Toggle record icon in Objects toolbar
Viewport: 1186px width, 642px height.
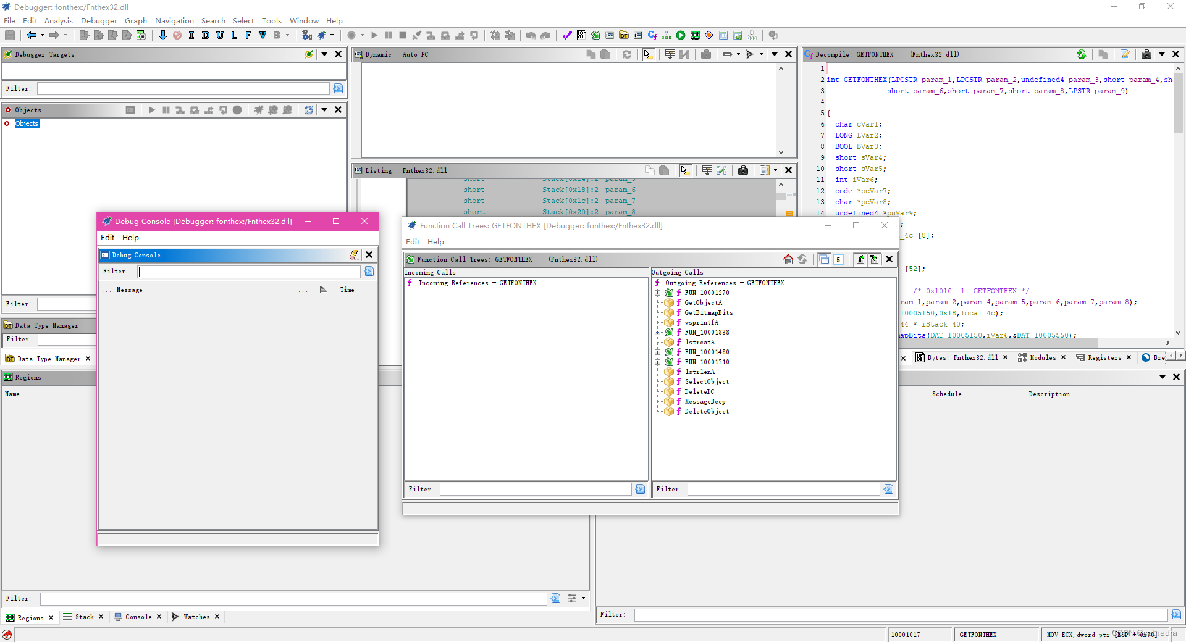coord(237,110)
